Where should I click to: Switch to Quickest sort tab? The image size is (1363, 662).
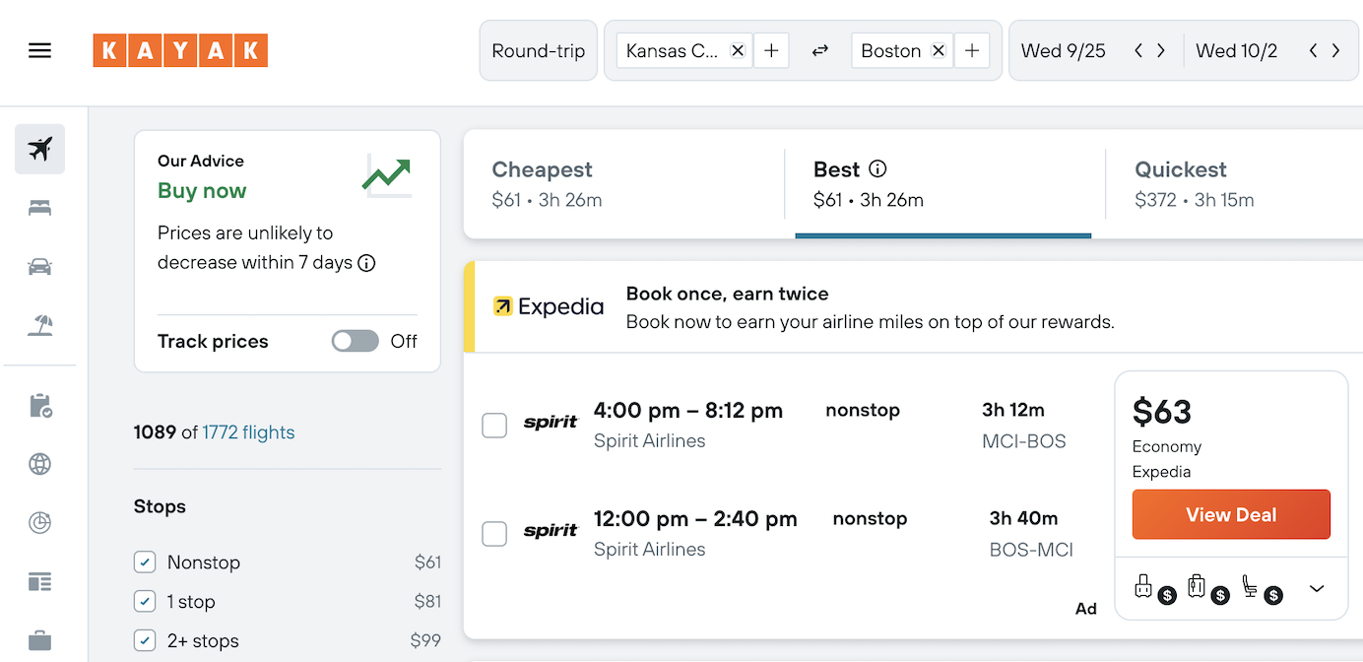point(1235,184)
